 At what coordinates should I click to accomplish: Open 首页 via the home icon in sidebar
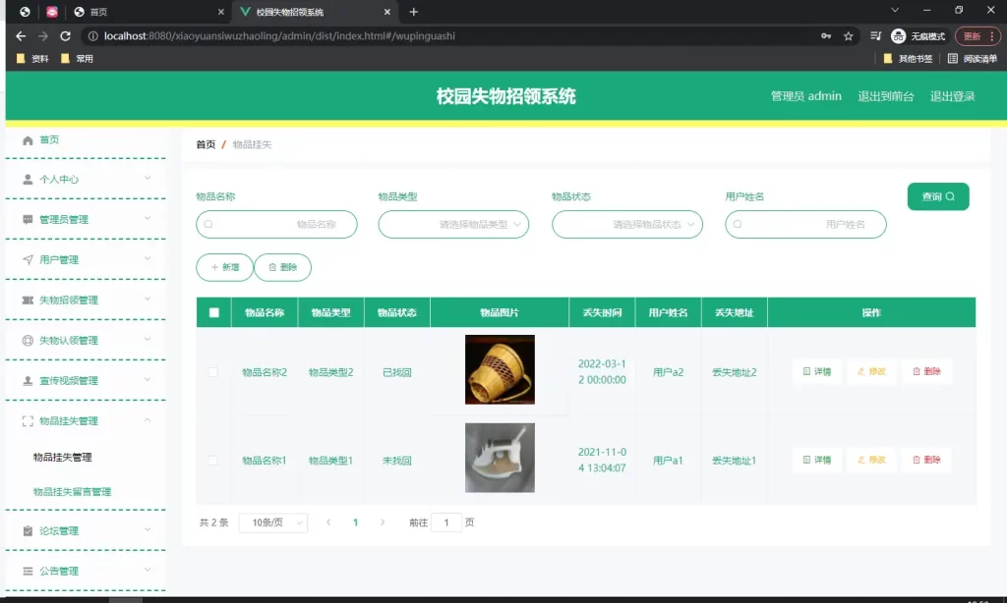[x=28, y=139]
